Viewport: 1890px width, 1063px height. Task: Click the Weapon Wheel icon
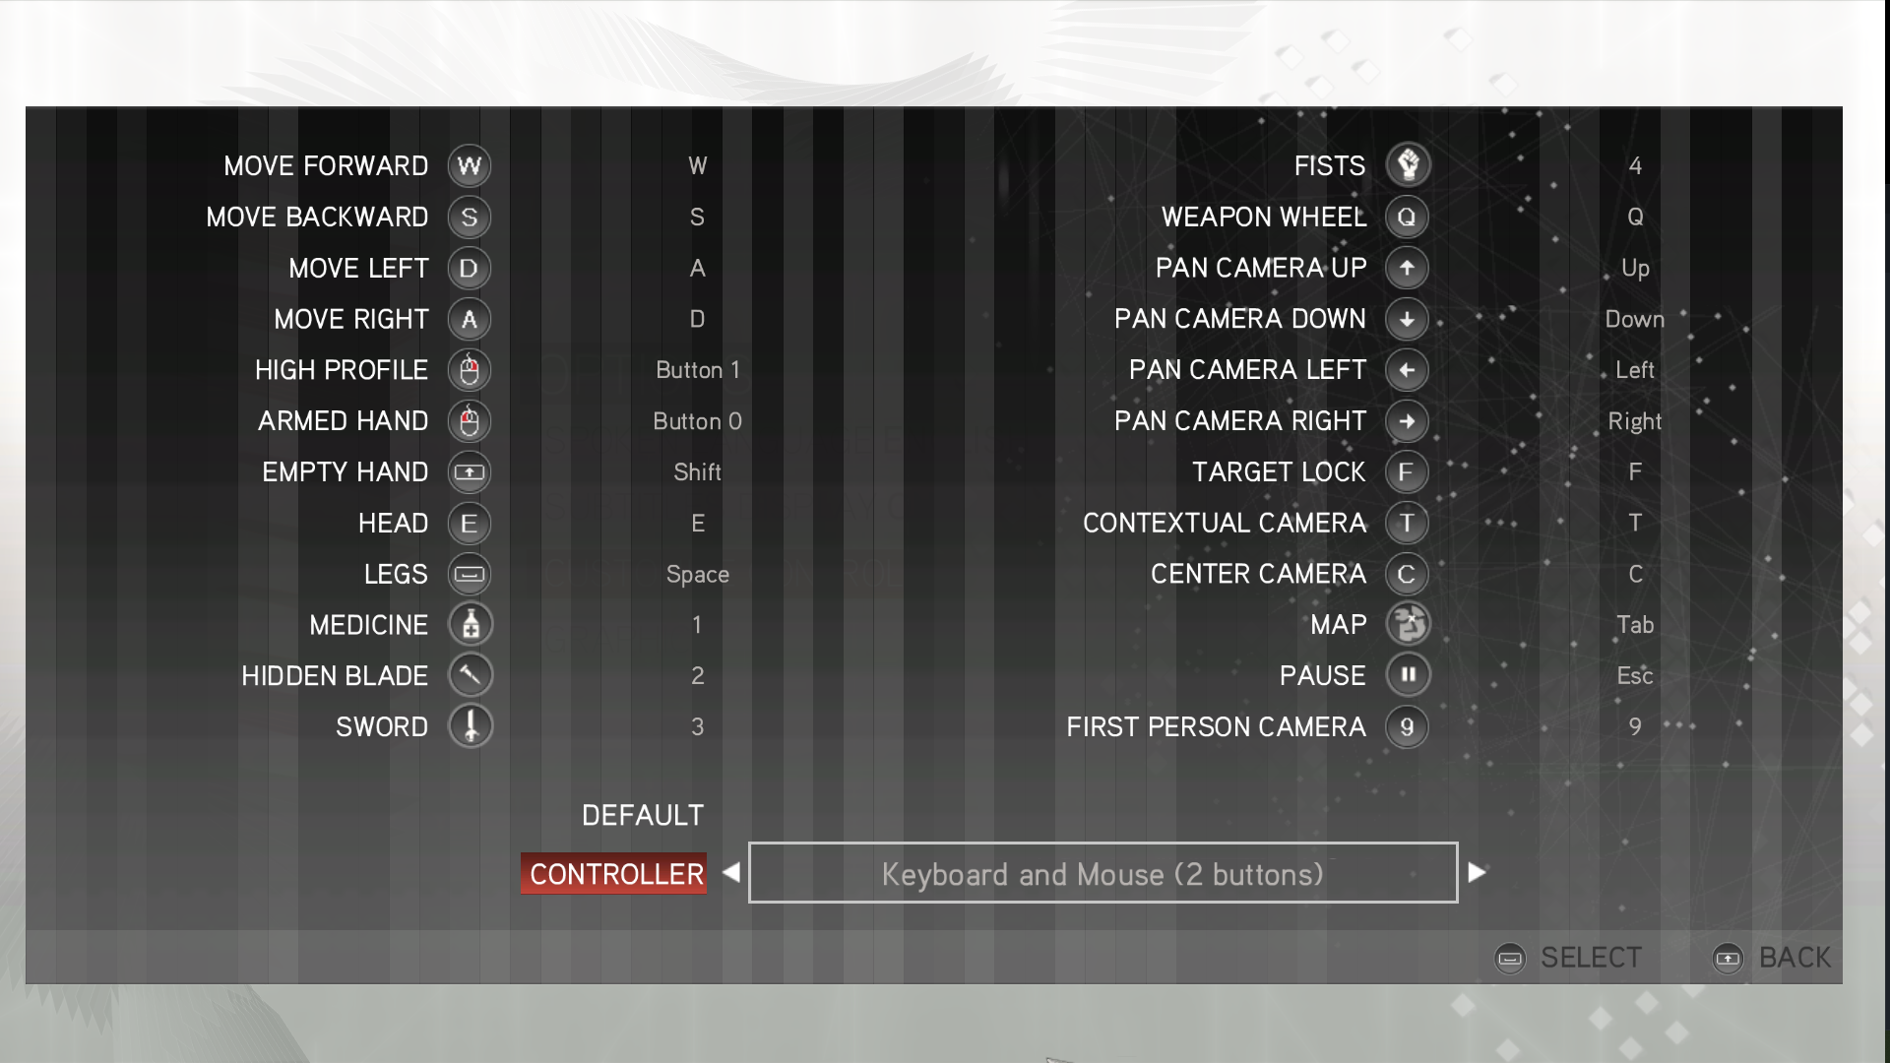tap(1406, 216)
